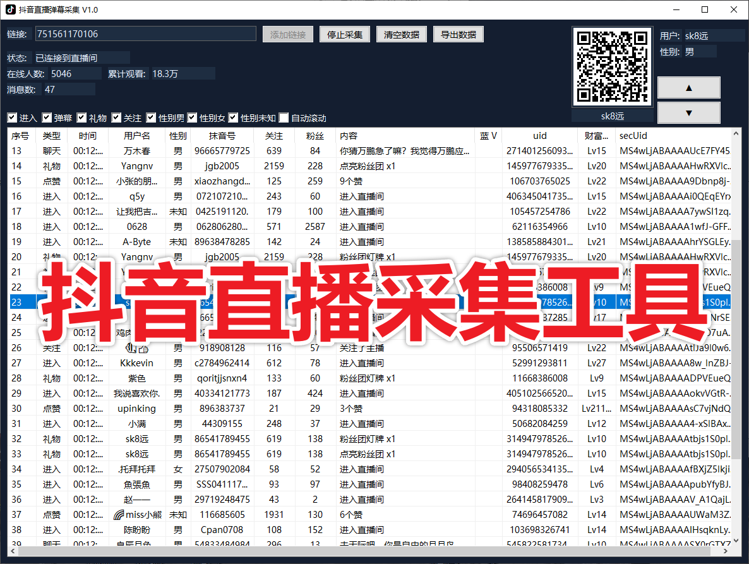The width and height of the screenshot is (749, 564).
Task: Click the up arrow (▲) control
Action: [688, 87]
